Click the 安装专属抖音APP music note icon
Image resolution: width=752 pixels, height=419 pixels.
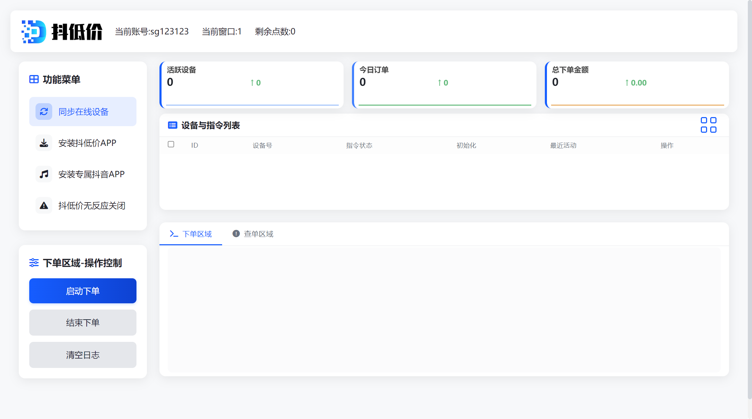[x=44, y=174]
